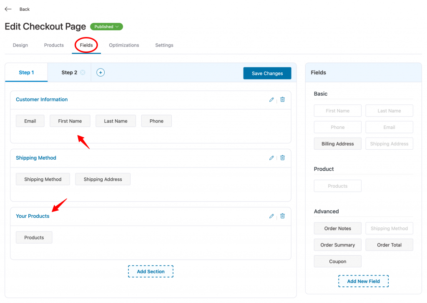Select the First Name field in Customer Information
427x303 pixels.
pos(70,121)
